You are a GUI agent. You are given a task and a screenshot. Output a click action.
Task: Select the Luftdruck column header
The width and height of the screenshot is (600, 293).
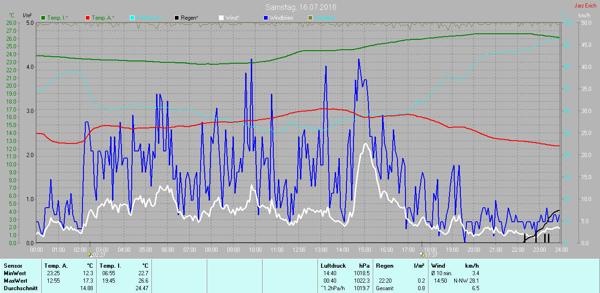pos(333,266)
